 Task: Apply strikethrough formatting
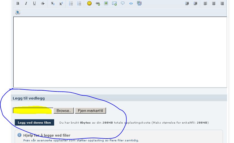43,3
